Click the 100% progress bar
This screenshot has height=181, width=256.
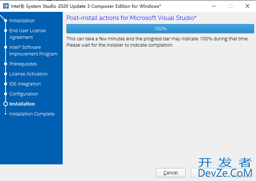[160, 29]
